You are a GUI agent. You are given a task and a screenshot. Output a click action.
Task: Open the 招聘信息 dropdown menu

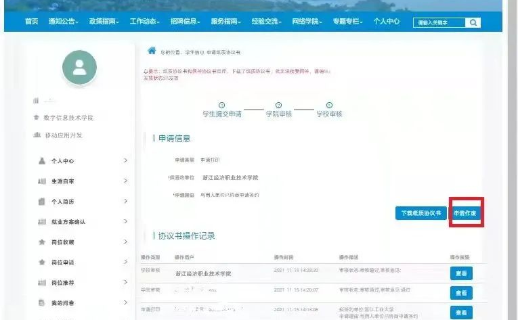186,22
